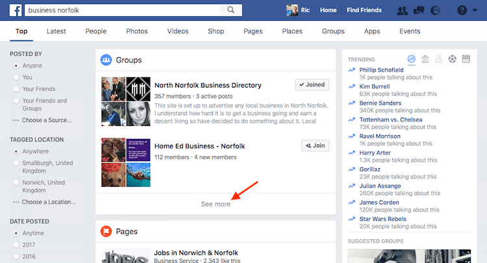Select the Politics trending building icon
The width and height of the screenshot is (487, 263).
[425, 58]
